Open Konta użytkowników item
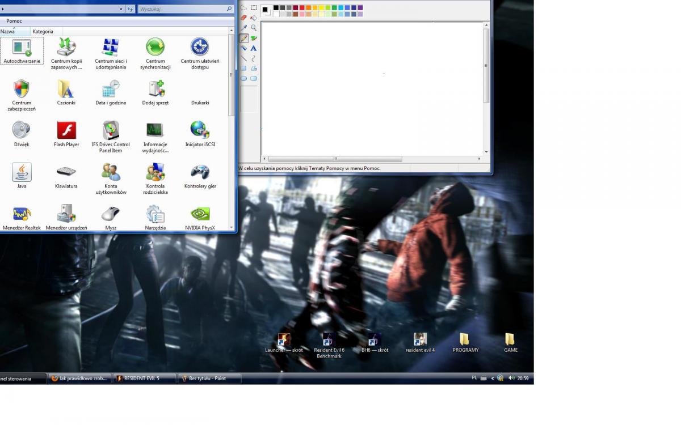 point(111,178)
